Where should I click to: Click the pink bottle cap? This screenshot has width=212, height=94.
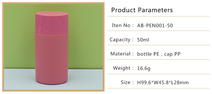pyautogui.click(x=52, y=23)
